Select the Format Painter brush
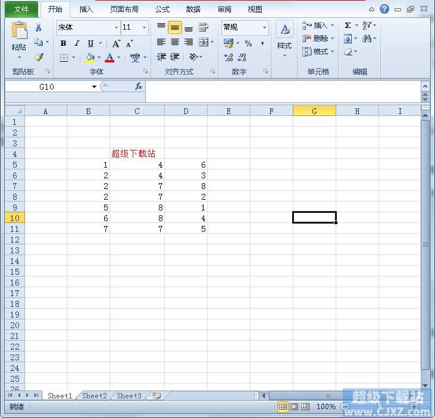435x418 pixels. coord(39,57)
